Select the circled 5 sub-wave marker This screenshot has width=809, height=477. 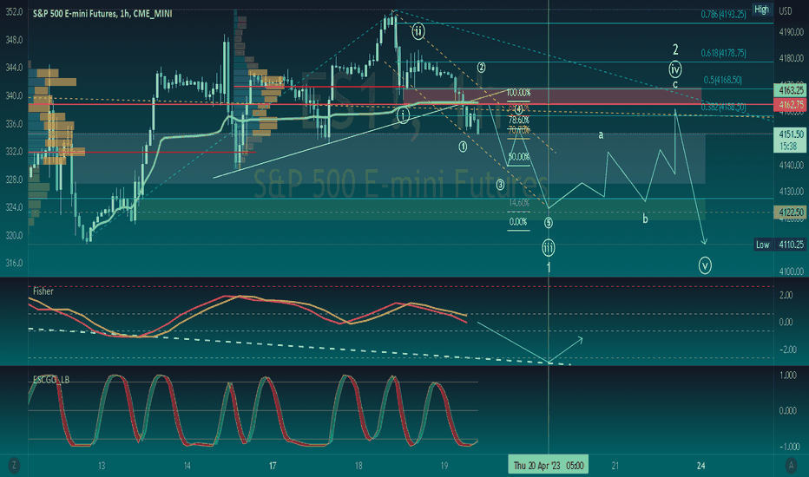pos(549,223)
